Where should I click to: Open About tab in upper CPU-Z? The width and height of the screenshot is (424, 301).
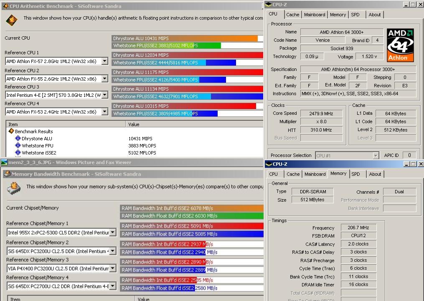[x=375, y=15]
